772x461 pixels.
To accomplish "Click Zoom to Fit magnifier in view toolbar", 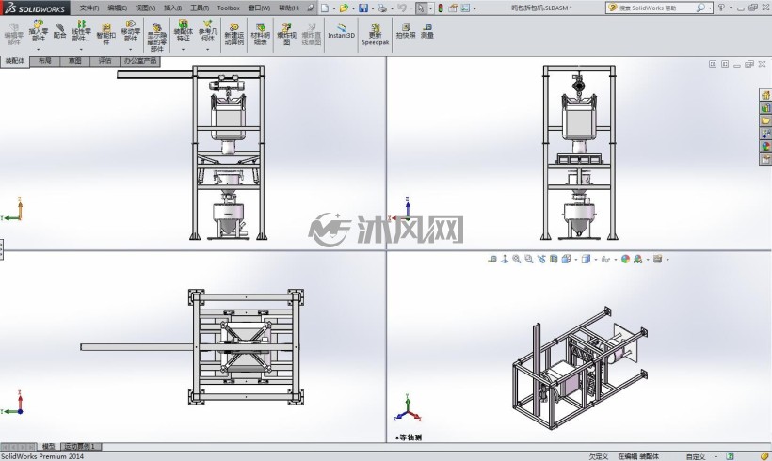I will (x=517, y=259).
